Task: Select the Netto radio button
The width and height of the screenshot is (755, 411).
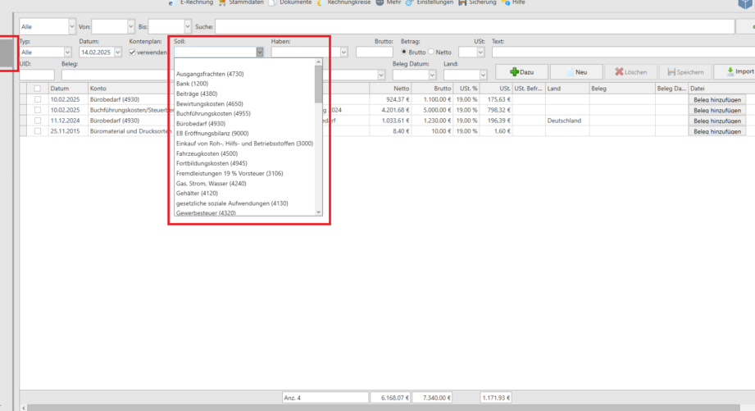Action: pos(431,52)
